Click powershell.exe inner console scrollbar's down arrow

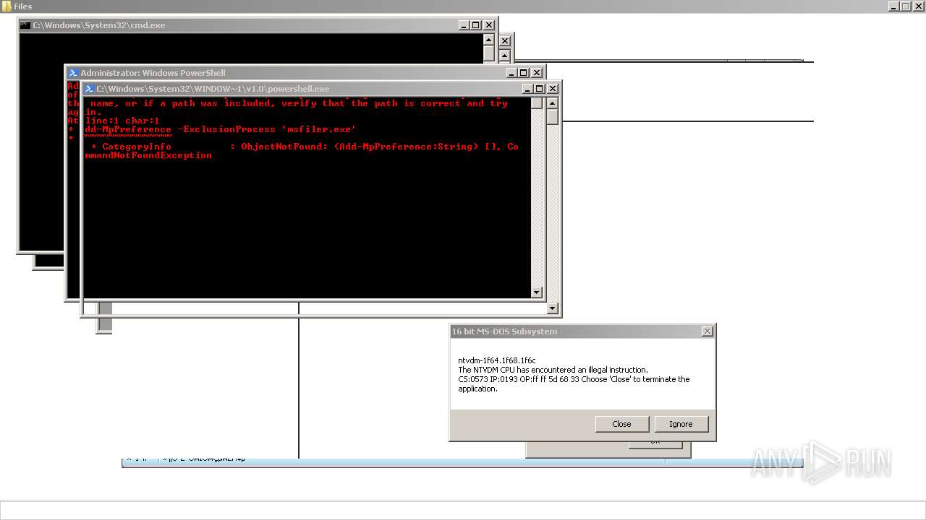pos(537,292)
